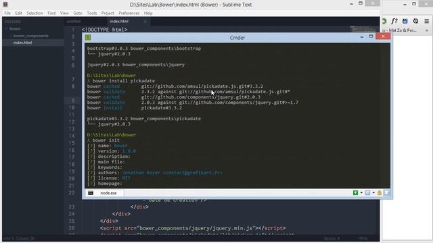Click the blue save-disk extension icon
The image size is (433, 243).
coord(405,21)
